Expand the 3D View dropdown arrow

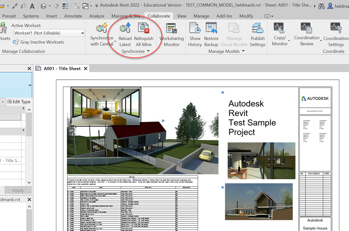tap(50, 6)
